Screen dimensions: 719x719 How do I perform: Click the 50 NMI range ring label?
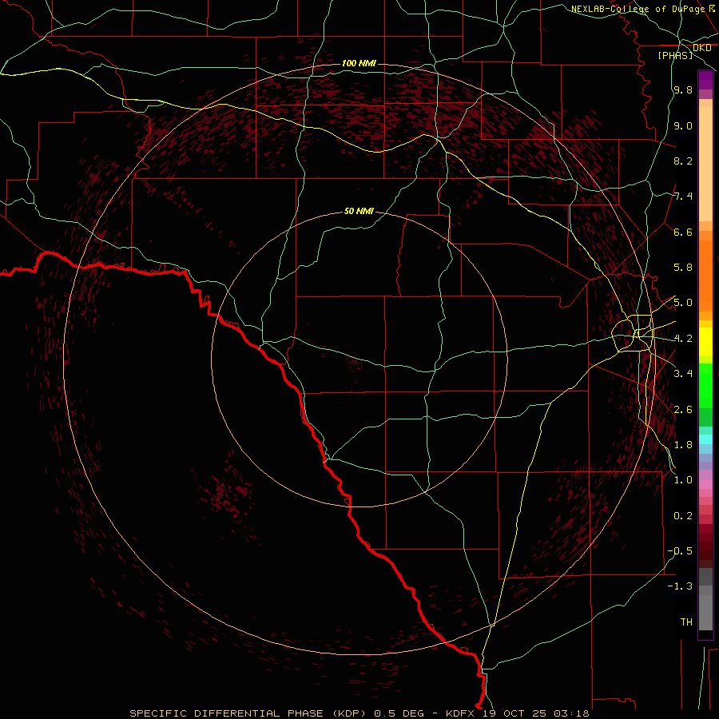359,211
